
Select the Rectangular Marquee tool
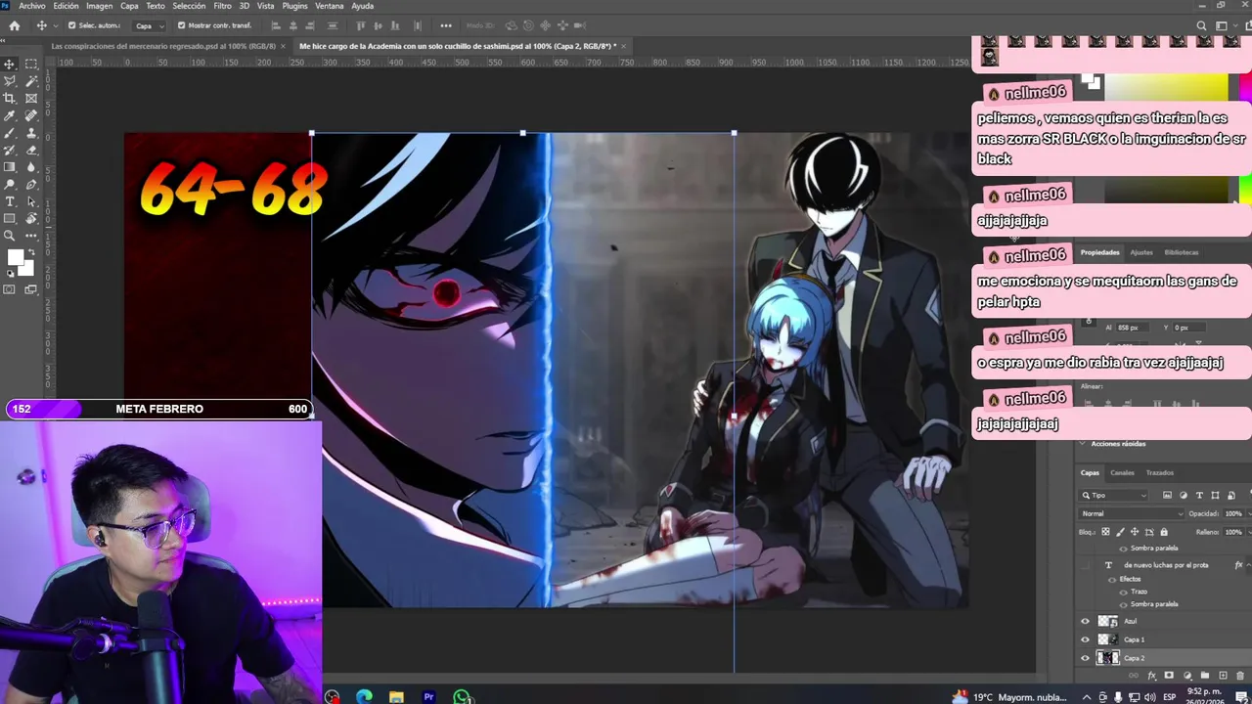[x=31, y=65]
